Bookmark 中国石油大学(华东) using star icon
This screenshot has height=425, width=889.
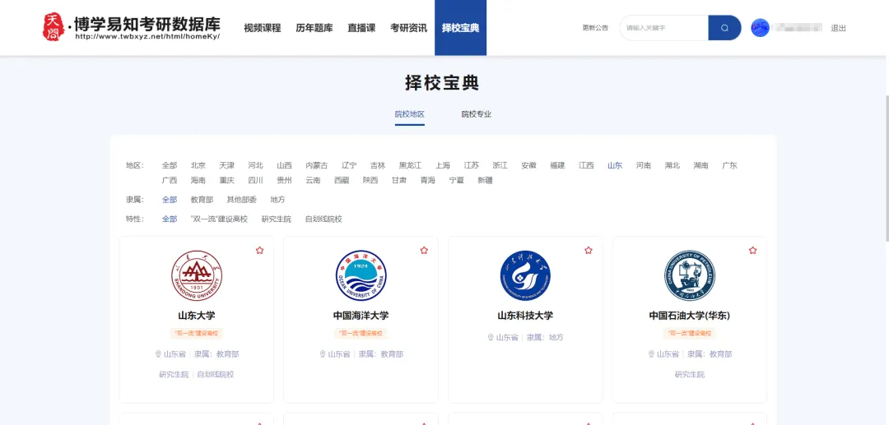tap(752, 250)
